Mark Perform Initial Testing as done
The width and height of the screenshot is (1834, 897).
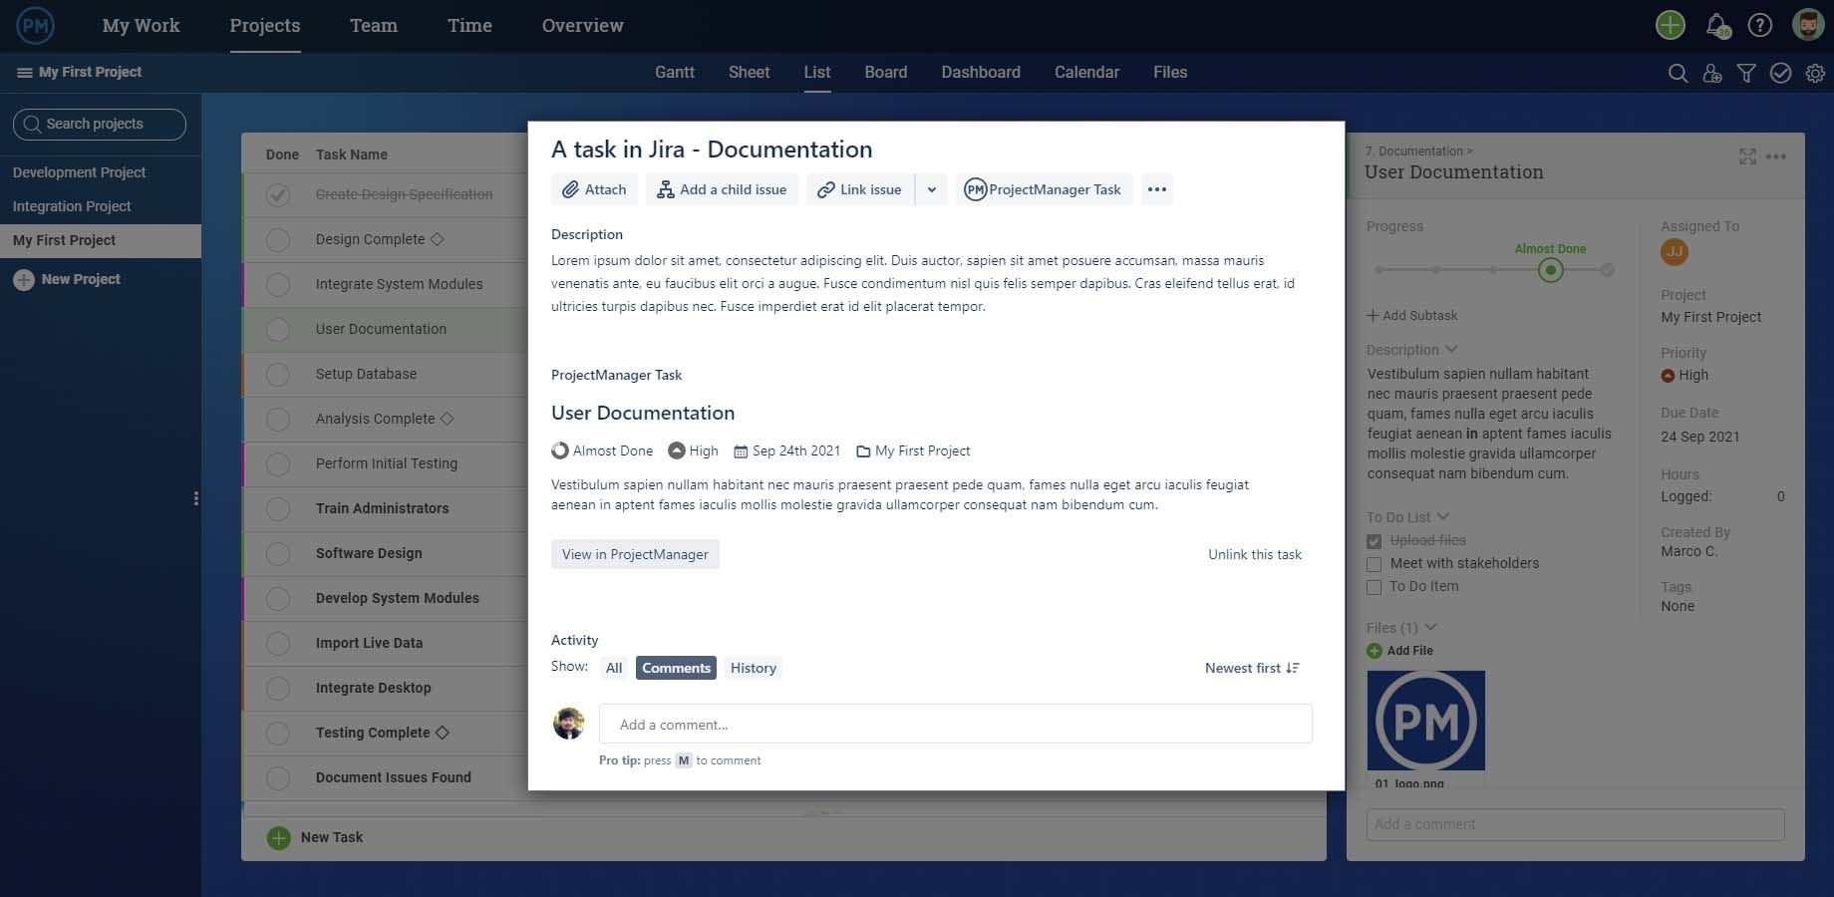[278, 464]
